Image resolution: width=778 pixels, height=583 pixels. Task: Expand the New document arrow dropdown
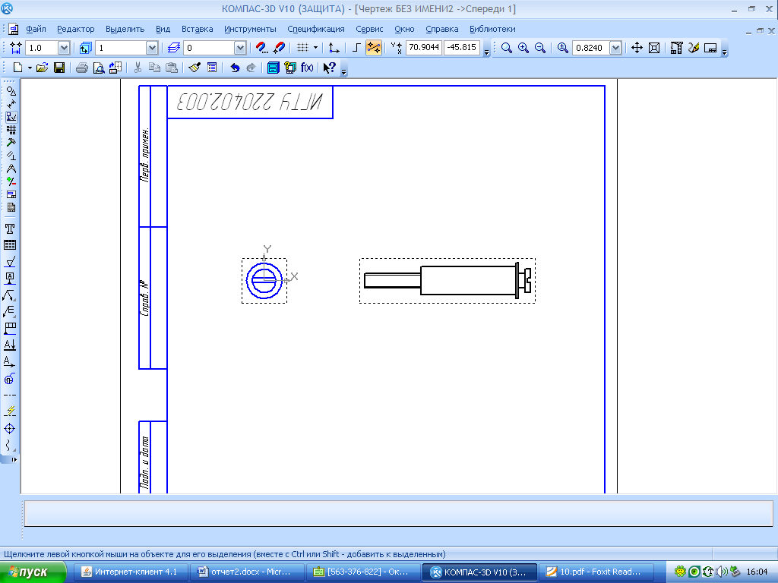(x=30, y=68)
